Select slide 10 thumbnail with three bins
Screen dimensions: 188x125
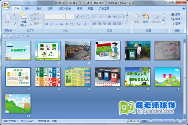(x=107, y=77)
